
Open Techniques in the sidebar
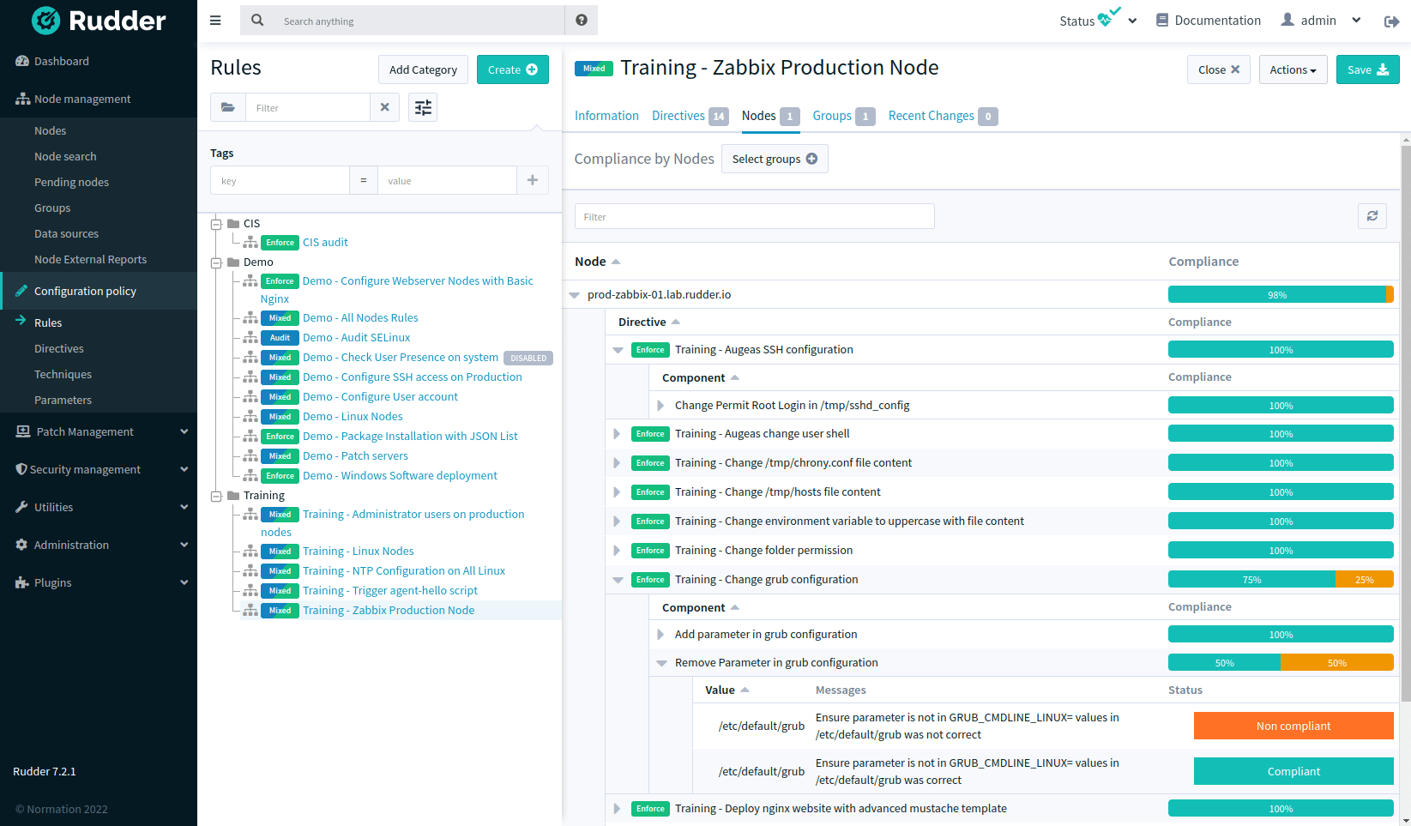63,374
